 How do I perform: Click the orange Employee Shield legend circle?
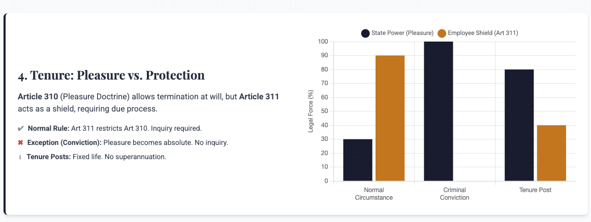442,33
